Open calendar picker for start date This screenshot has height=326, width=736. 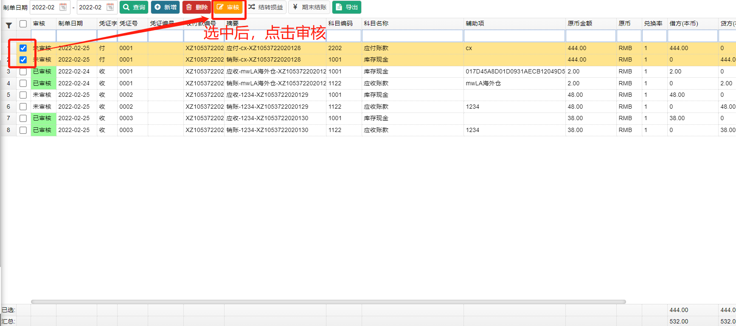63,7
